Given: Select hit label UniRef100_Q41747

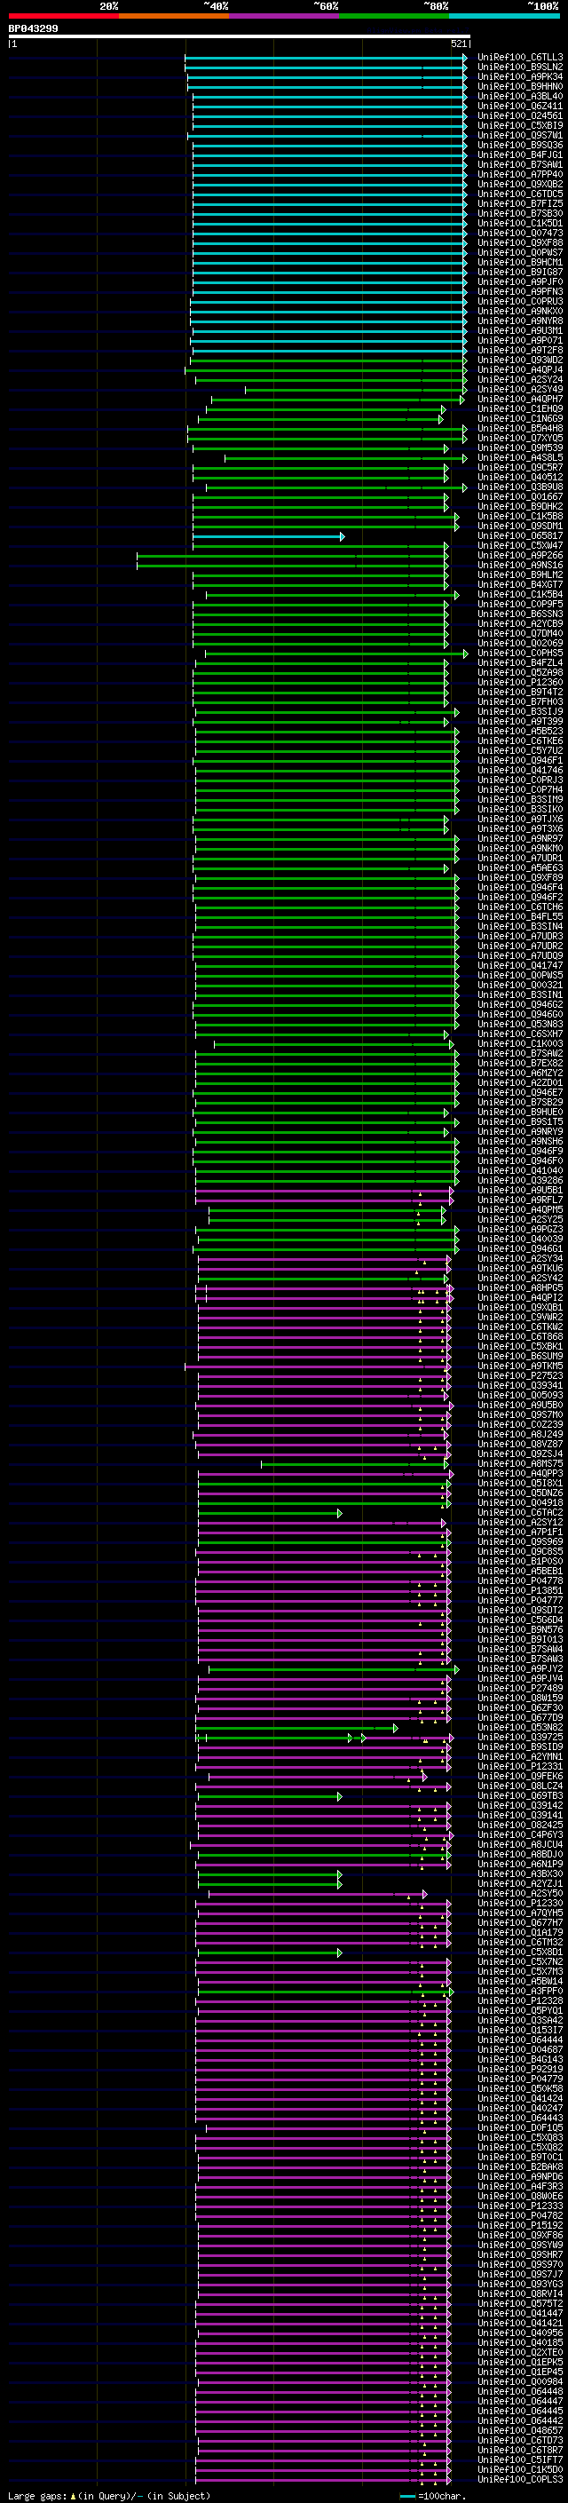Looking at the screenshot, I should [519, 966].
